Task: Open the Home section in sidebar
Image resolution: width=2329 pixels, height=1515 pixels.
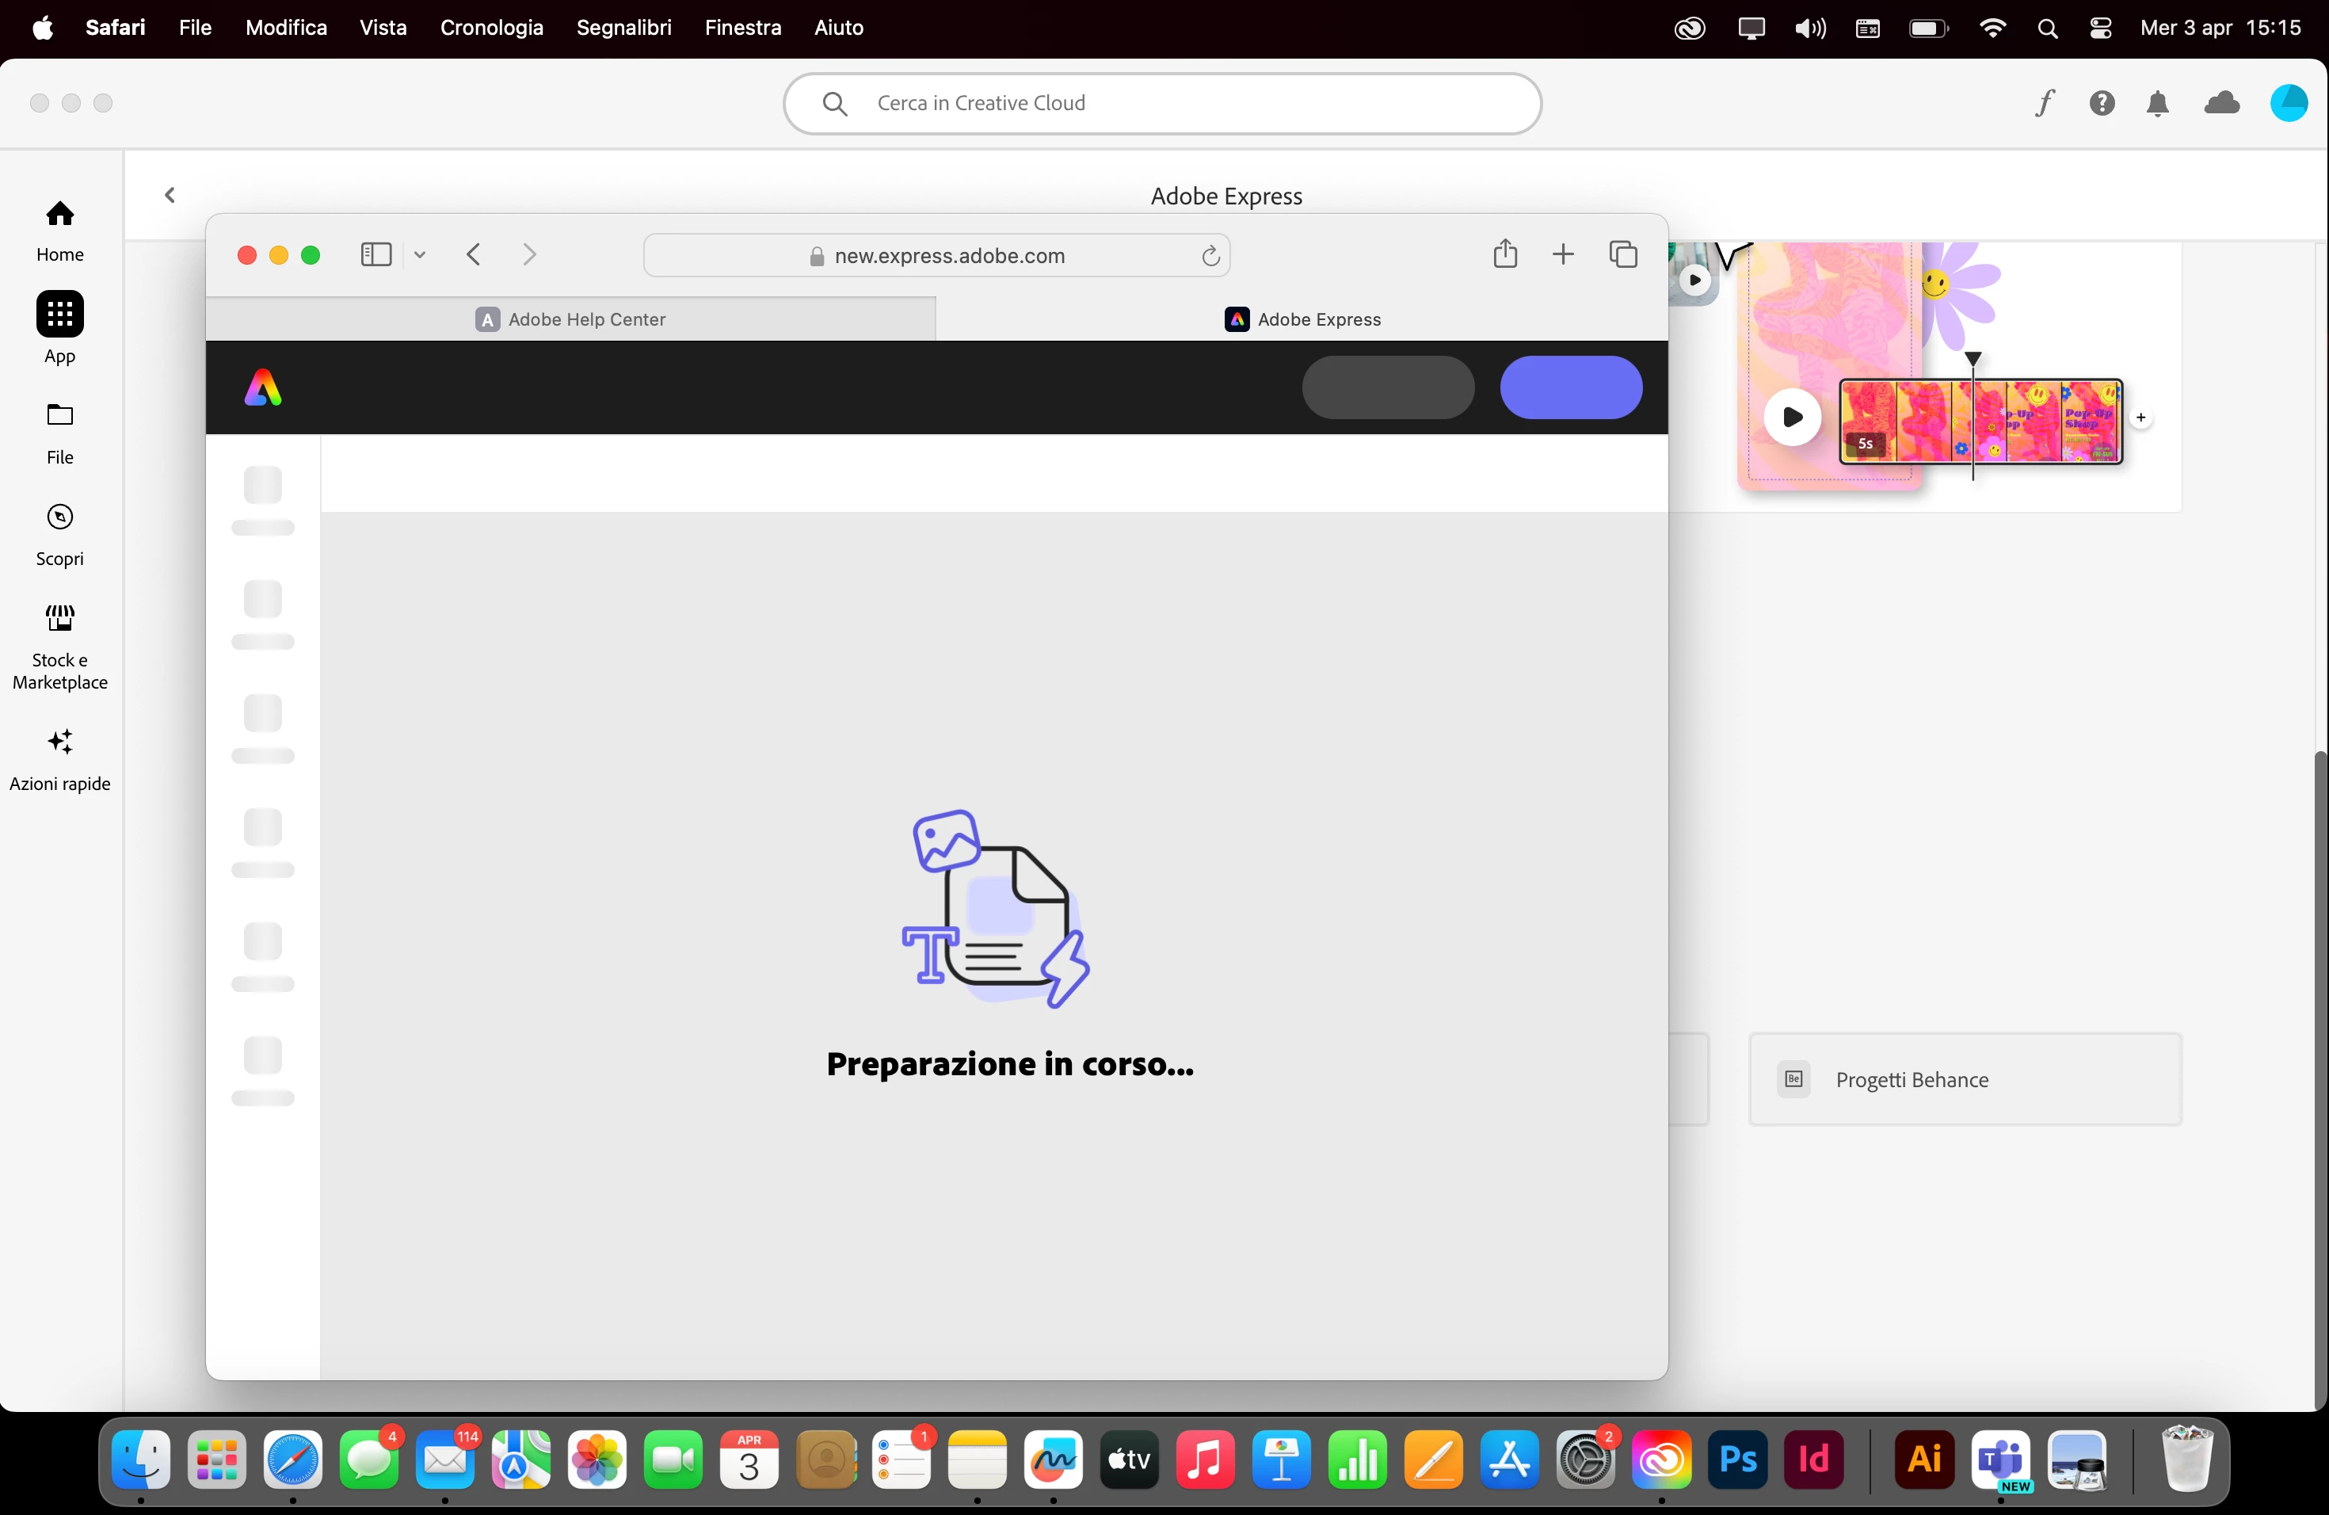Action: (59, 231)
